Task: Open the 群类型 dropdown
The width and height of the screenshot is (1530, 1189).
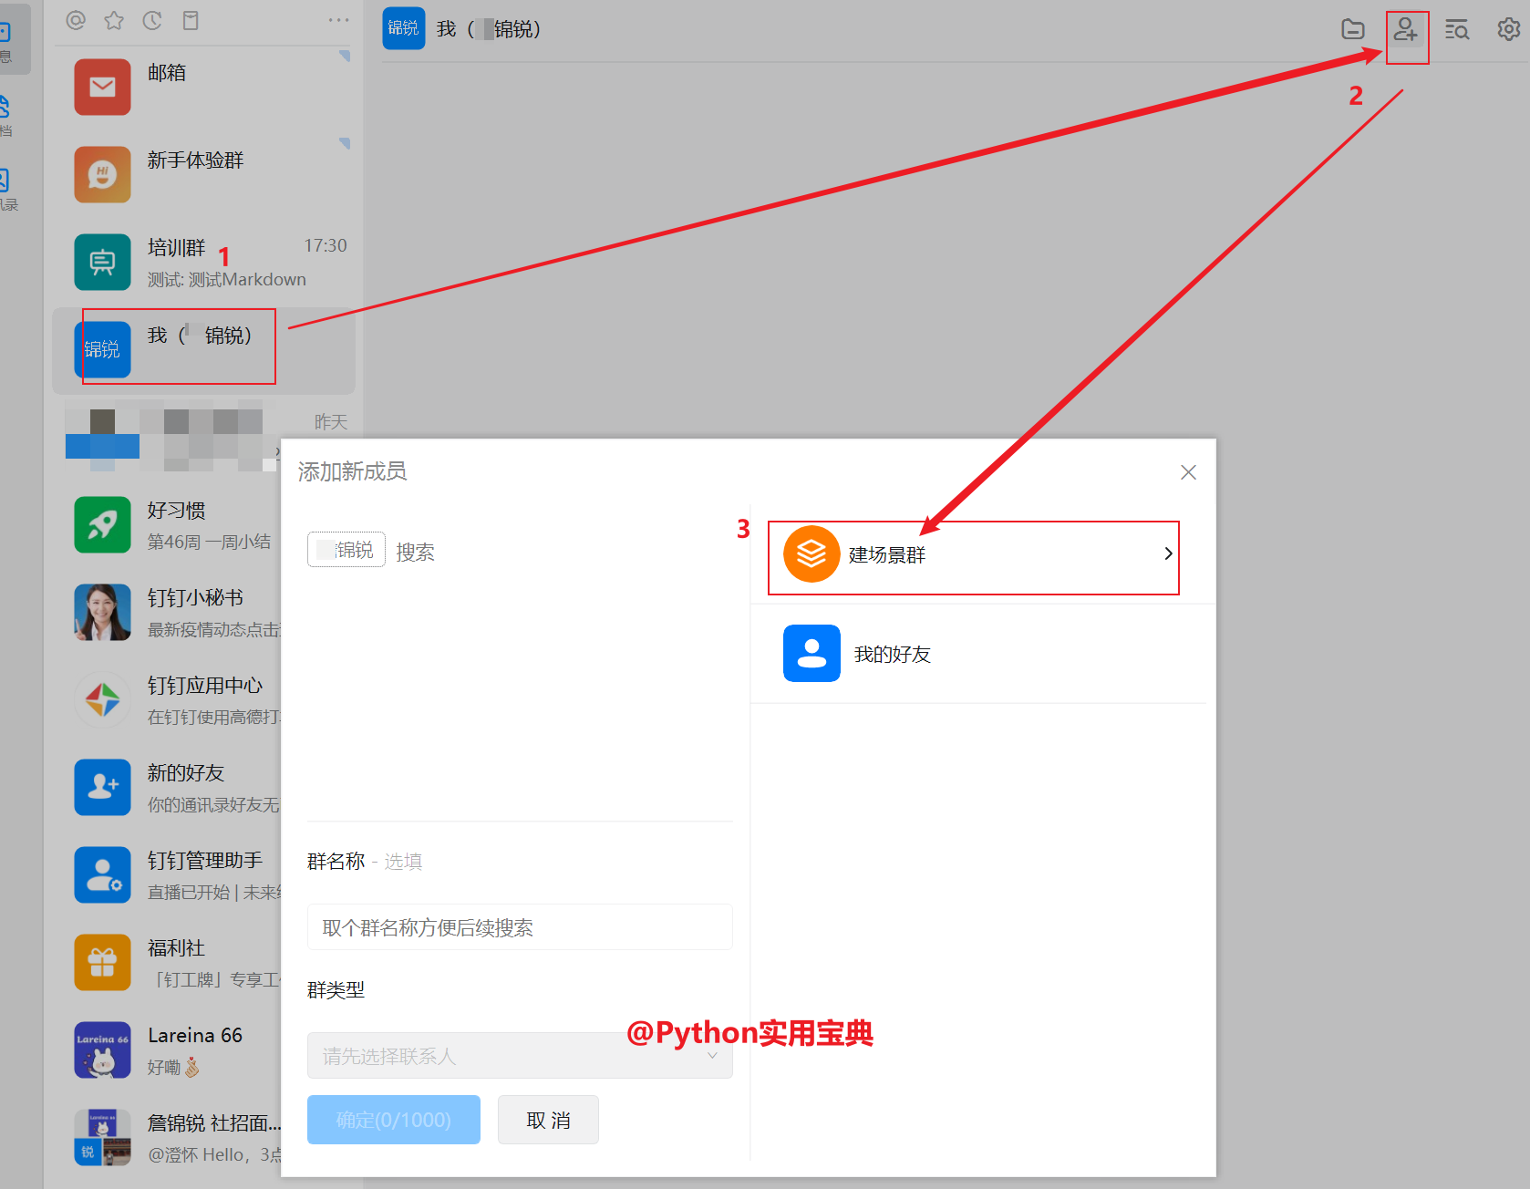Action: pyautogui.click(x=520, y=1056)
